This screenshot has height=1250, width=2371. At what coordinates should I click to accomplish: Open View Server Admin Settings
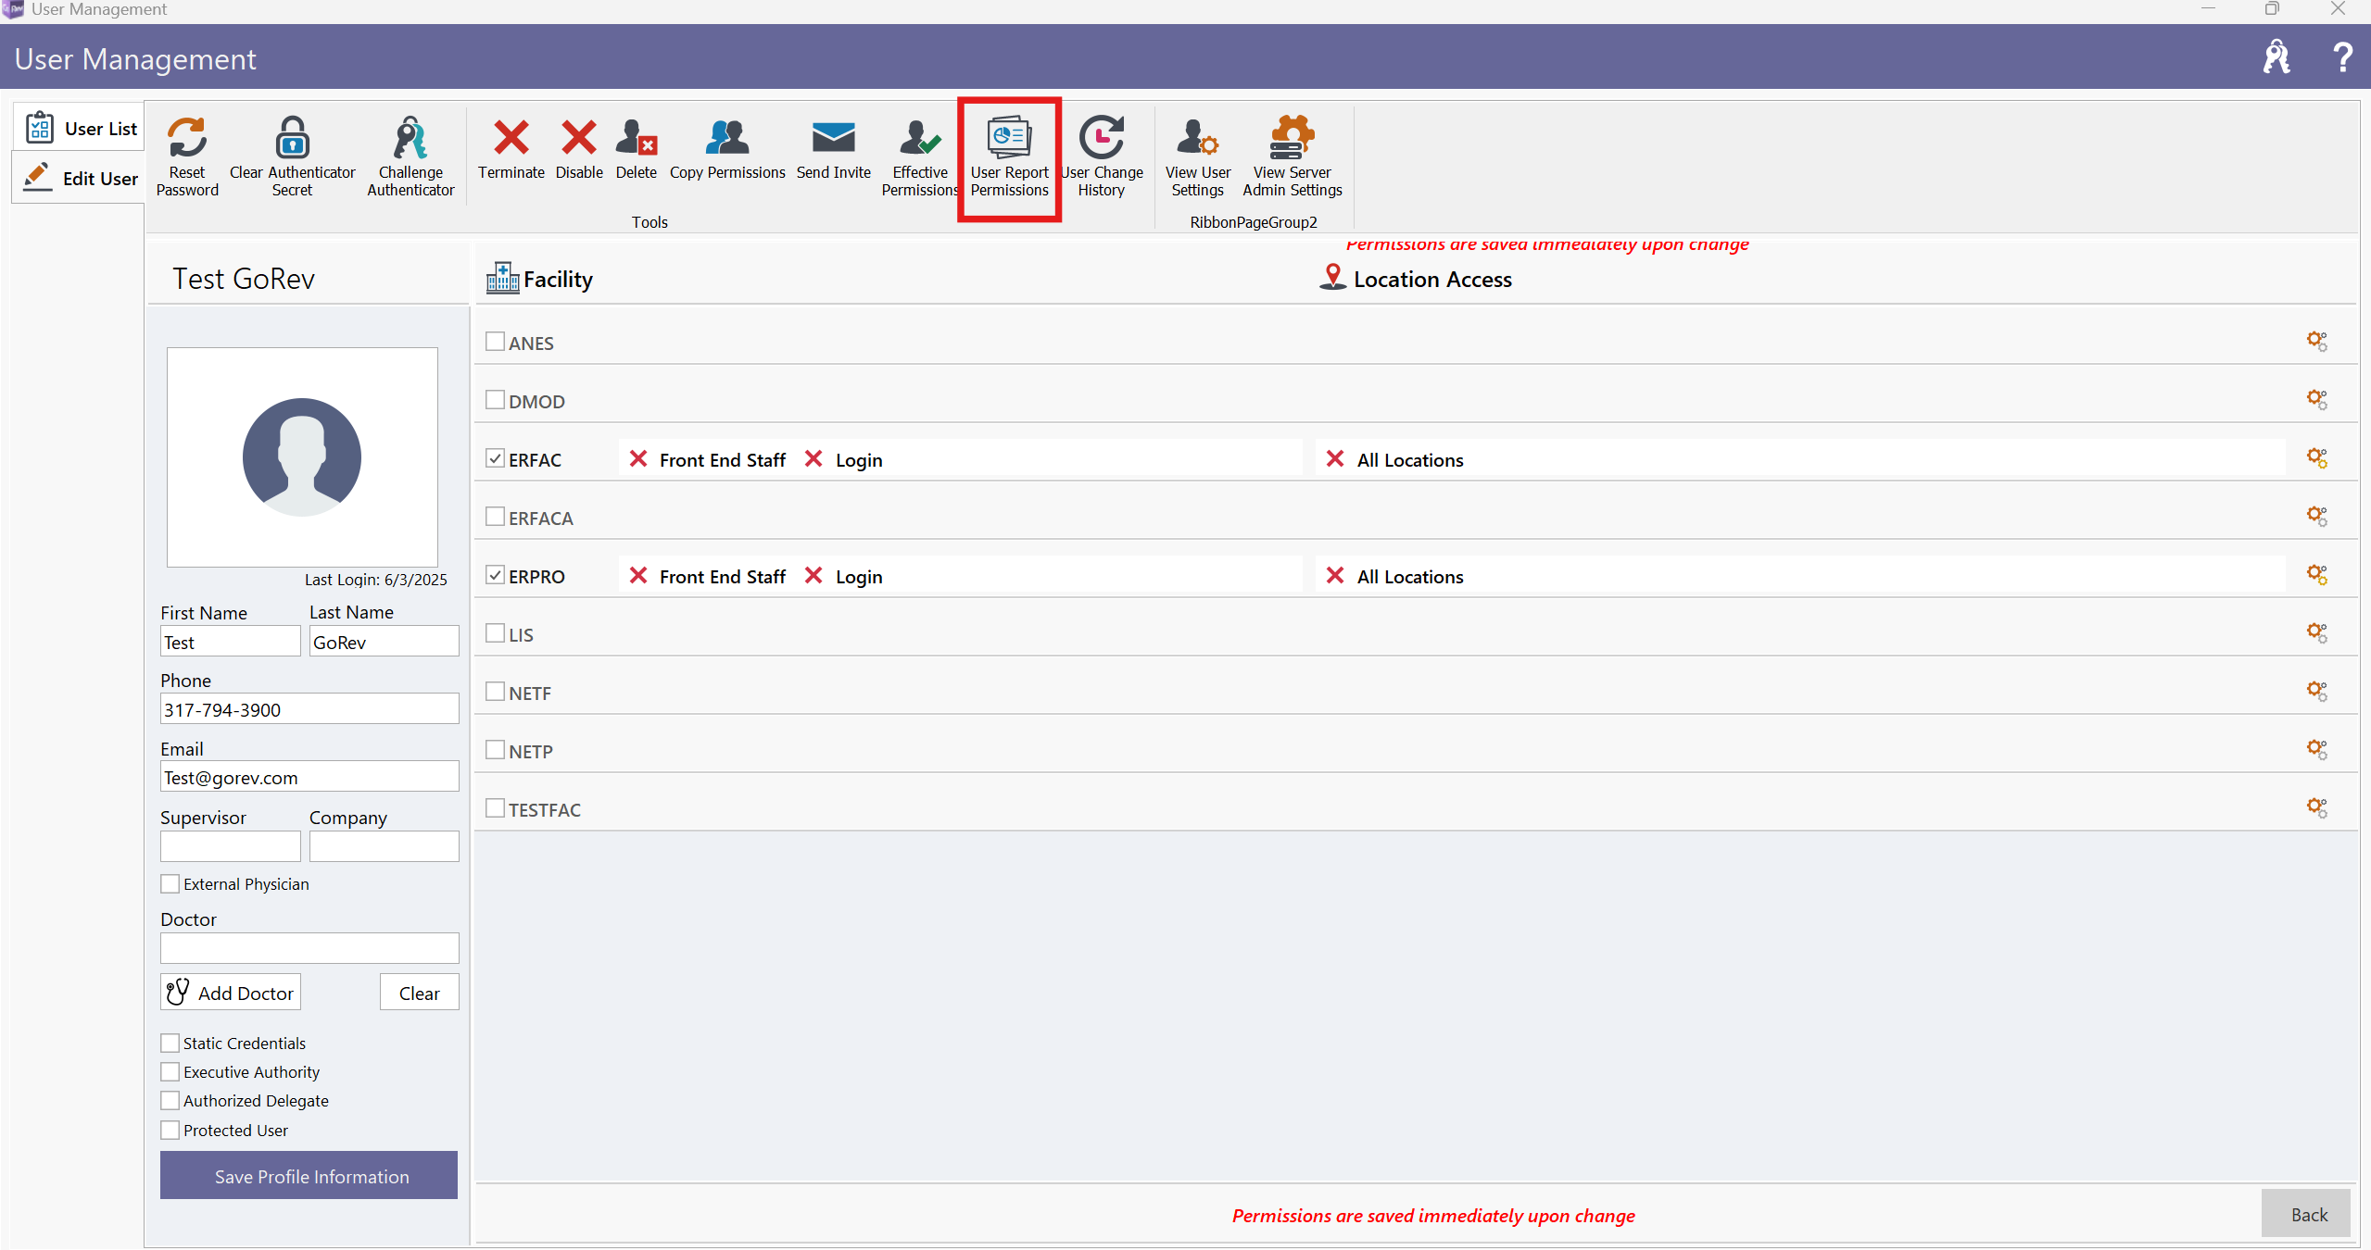[x=1293, y=156]
